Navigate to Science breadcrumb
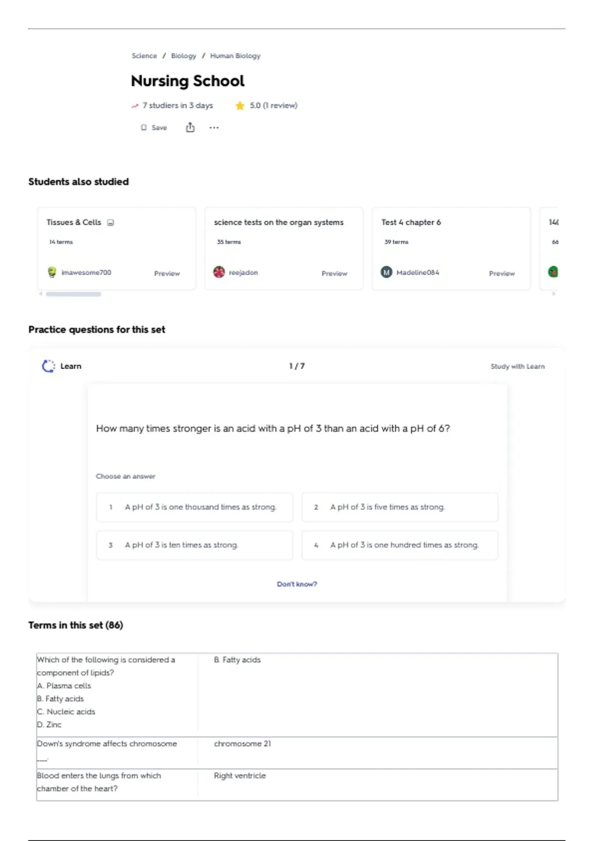Viewport: 594px width, 841px height. click(x=144, y=56)
